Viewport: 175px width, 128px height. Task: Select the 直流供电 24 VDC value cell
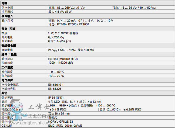pyautogui.click(x=71, y=50)
